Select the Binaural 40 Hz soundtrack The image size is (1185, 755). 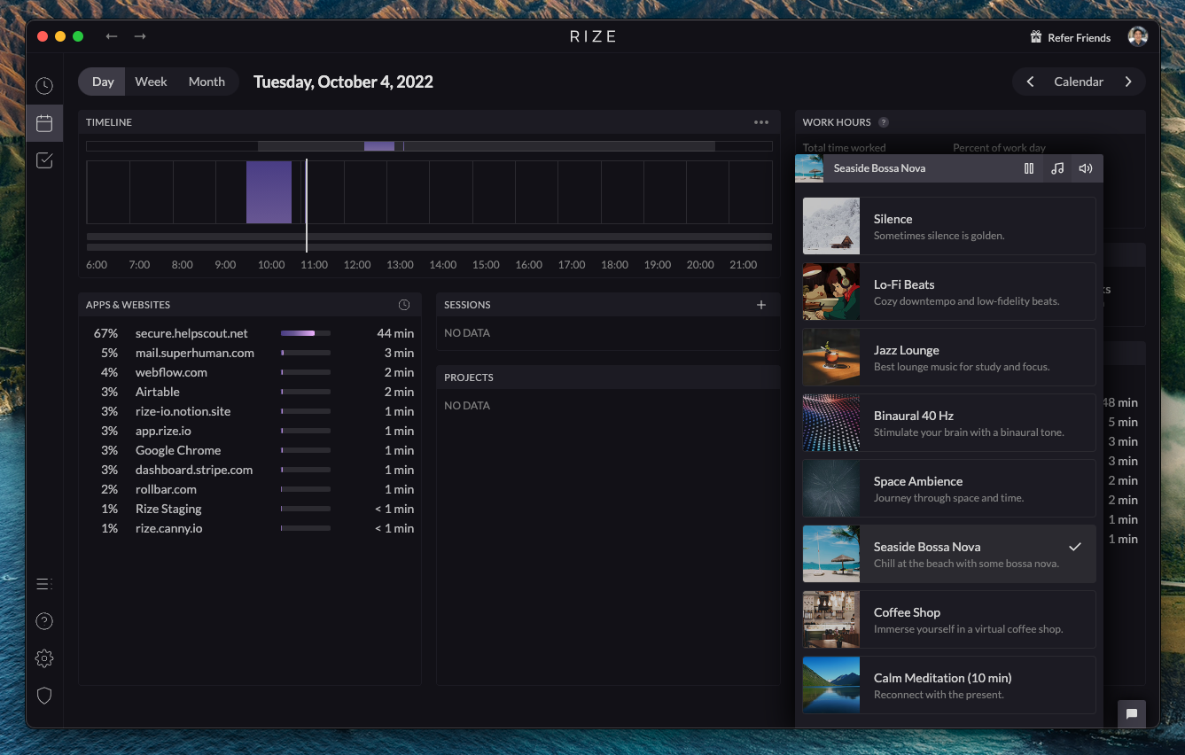(x=948, y=423)
